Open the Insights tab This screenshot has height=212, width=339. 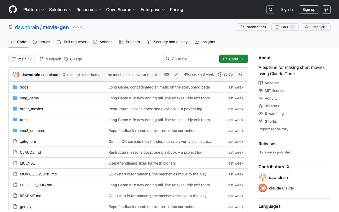[205, 42]
